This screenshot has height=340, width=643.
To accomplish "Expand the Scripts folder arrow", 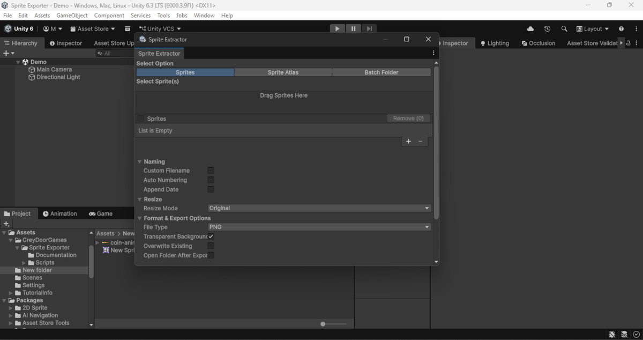I will pos(24,263).
